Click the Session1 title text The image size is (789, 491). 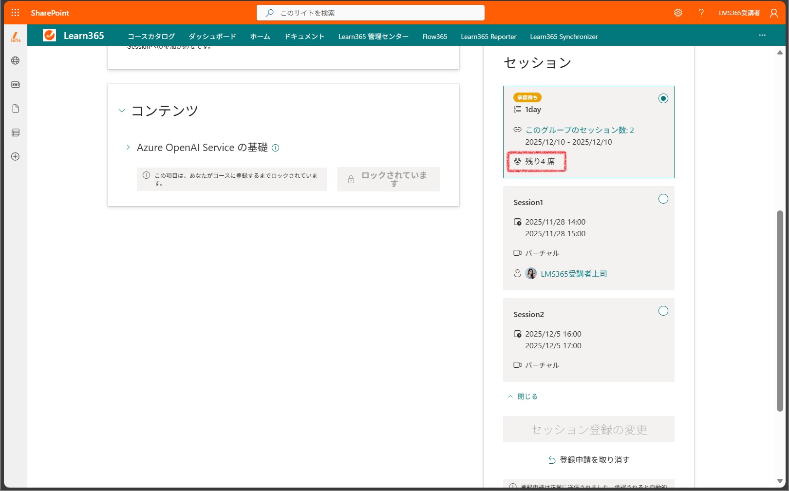[x=528, y=203]
